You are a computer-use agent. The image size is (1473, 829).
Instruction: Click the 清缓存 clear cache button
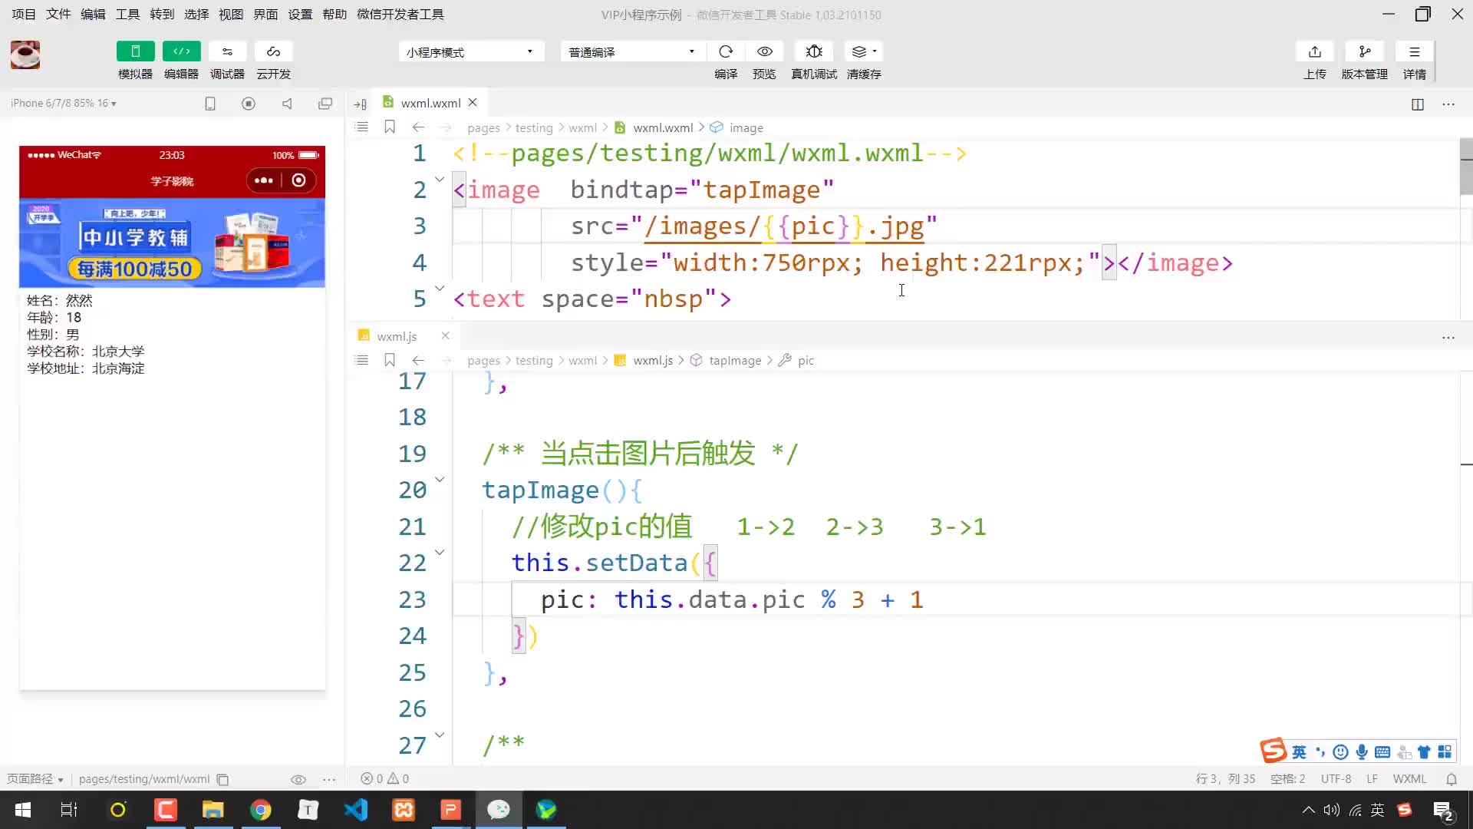pos(865,61)
